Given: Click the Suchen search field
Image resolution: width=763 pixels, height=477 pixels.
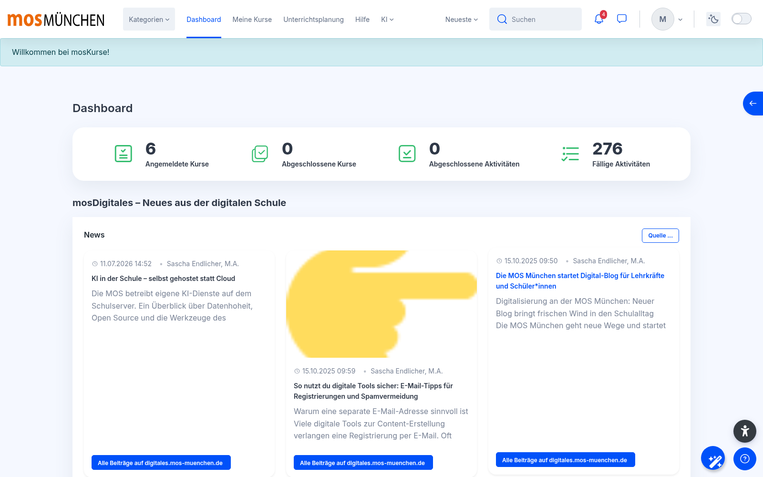Looking at the screenshot, I should 536,19.
